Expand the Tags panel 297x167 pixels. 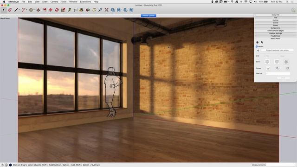pos(275,18)
